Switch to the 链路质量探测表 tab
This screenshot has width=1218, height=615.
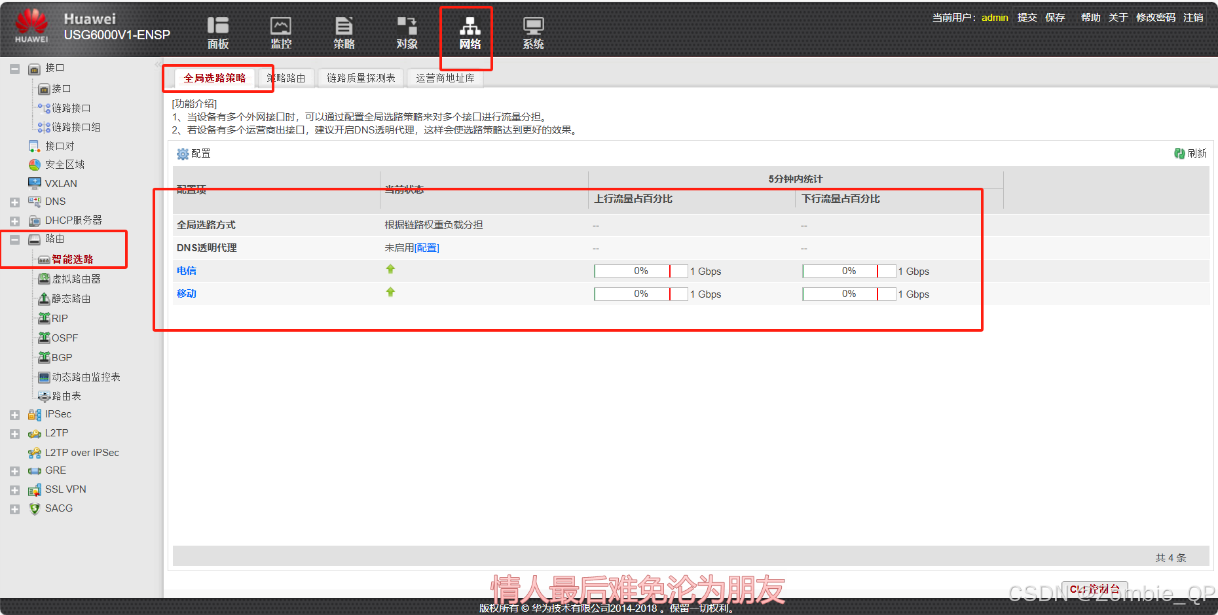(361, 78)
